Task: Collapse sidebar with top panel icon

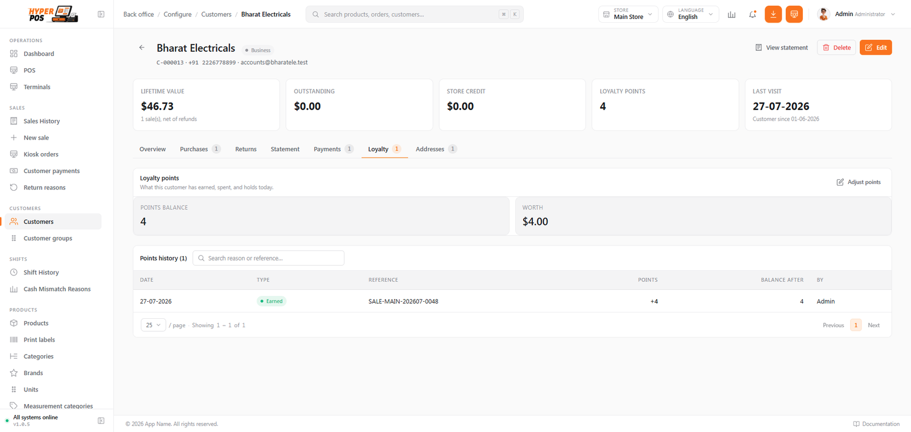Action: tap(101, 14)
